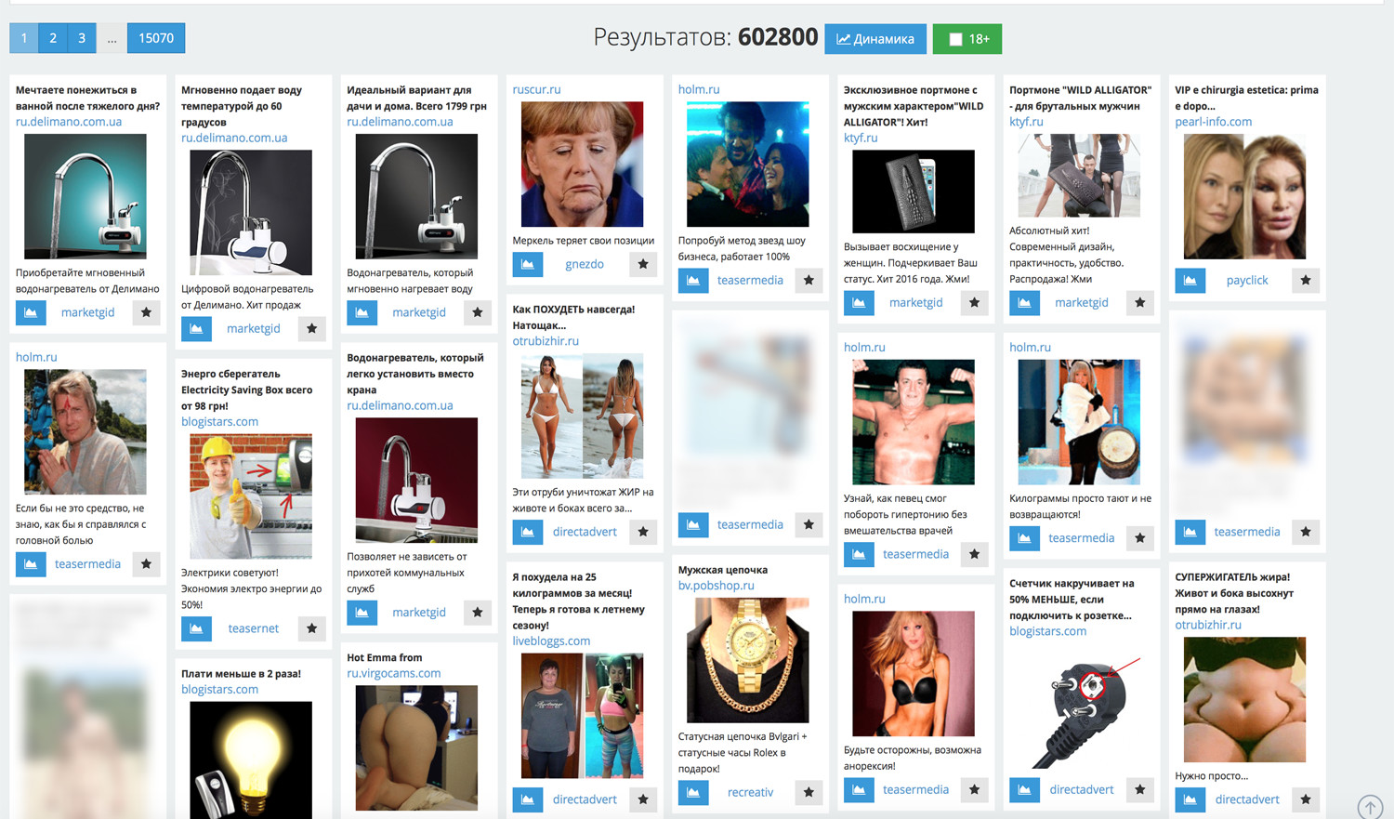Click the Динамика button

click(875, 39)
